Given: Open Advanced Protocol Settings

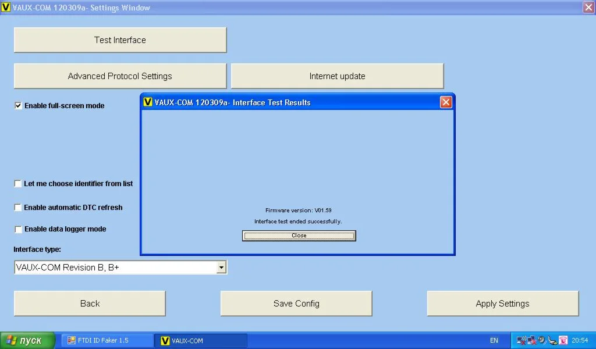Looking at the screenshot, I should [x=120, y=76].
